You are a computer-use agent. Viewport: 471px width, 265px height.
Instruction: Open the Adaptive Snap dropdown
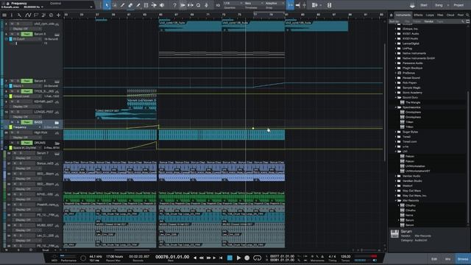(x=274, y=3)
